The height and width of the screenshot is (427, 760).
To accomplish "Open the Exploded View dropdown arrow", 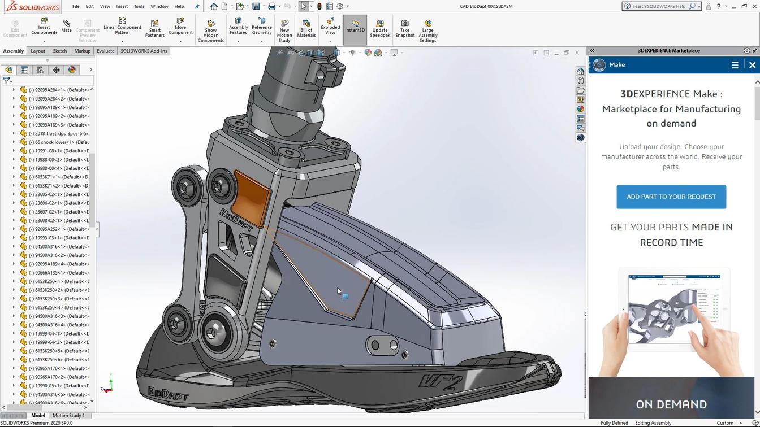I will pyautogui.click(x=330, y=41).
